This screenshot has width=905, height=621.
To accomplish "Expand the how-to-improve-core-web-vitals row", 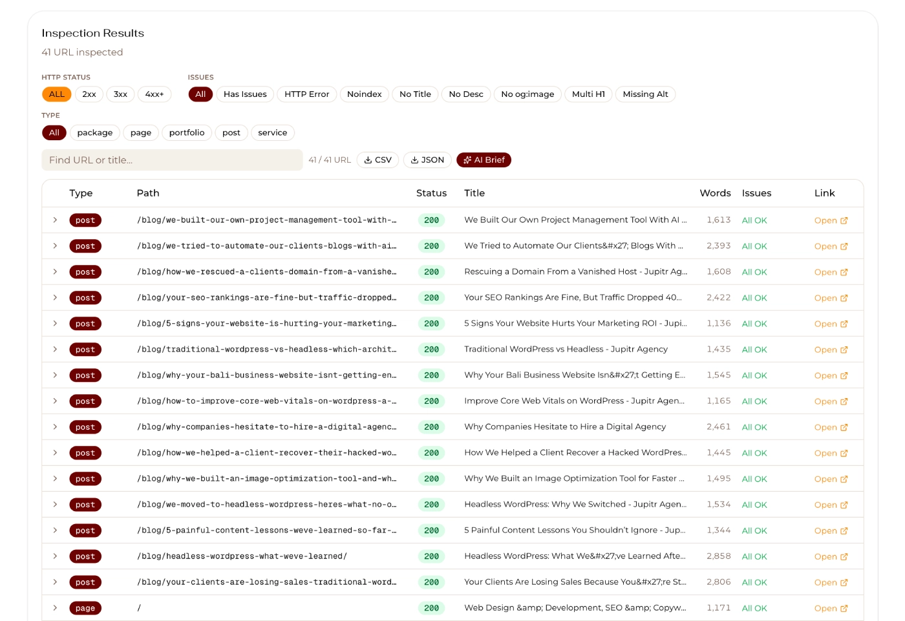I will tap(55, 401).
